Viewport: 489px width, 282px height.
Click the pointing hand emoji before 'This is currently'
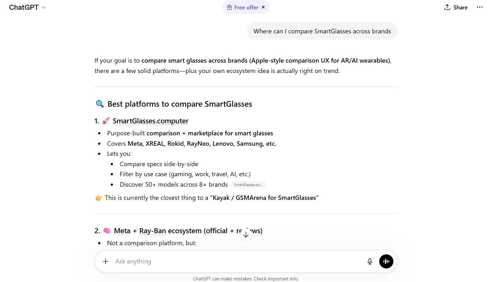[x=99, y=198]
